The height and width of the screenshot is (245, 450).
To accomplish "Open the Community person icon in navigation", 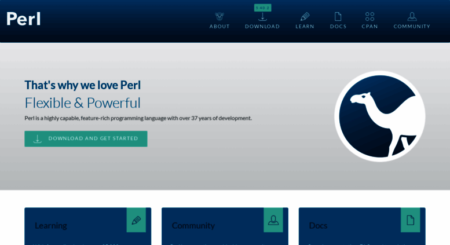I will [x=412, y=16].
